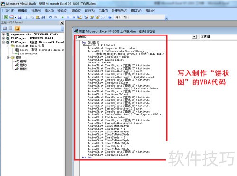Run the macro with green play icon

tap(63, 18)
